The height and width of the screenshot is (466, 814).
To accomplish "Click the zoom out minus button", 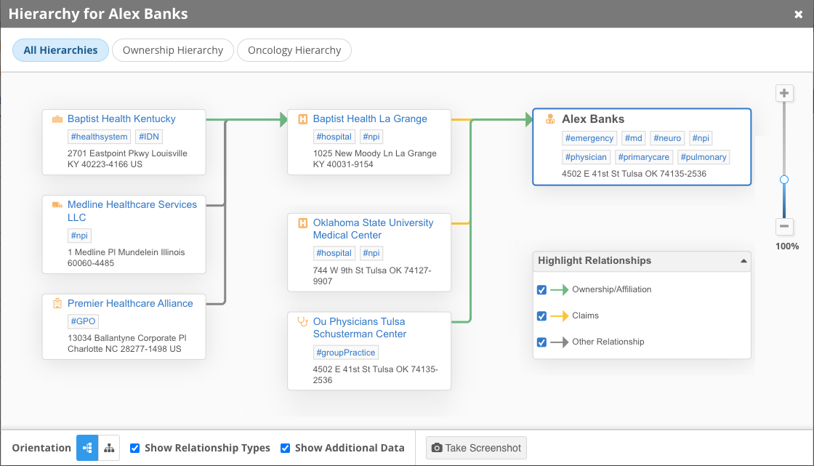I will point(784,226).
